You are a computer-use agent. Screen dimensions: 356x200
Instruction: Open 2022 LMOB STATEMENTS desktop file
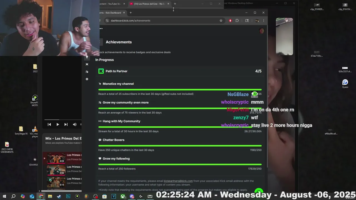[x=7, y=148]
